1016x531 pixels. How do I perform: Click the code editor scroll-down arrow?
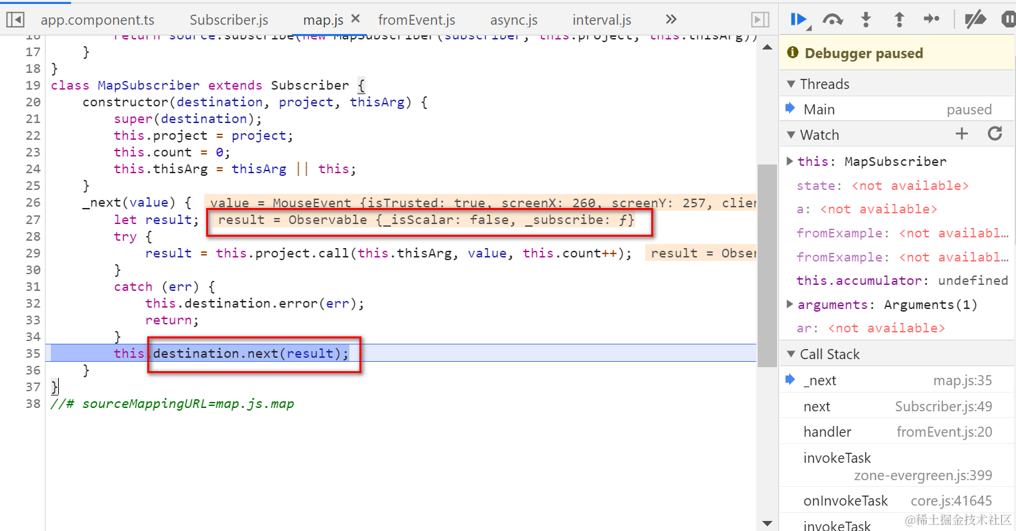coord(767,523)
